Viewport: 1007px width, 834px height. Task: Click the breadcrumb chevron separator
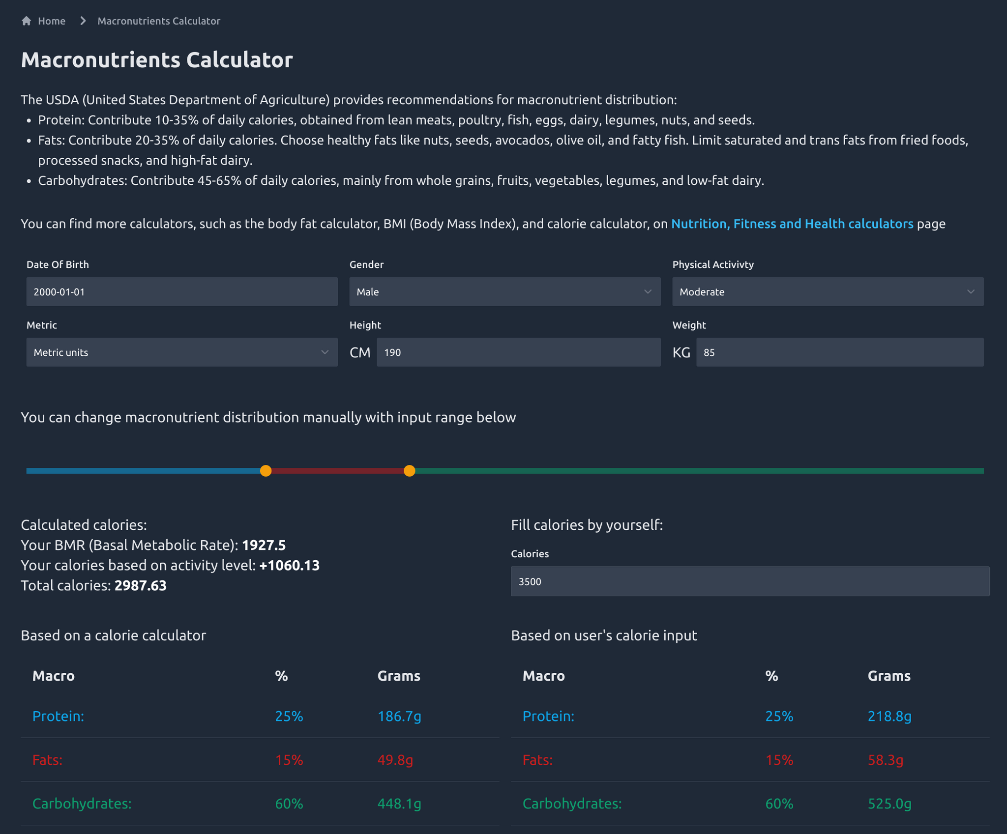pos(83,21)
